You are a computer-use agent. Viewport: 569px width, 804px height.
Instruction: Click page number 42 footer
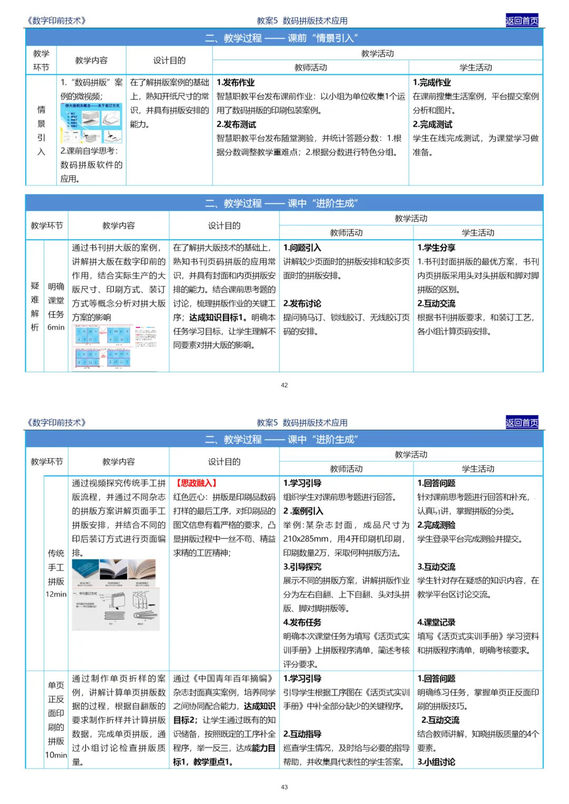tap(284, 385)
